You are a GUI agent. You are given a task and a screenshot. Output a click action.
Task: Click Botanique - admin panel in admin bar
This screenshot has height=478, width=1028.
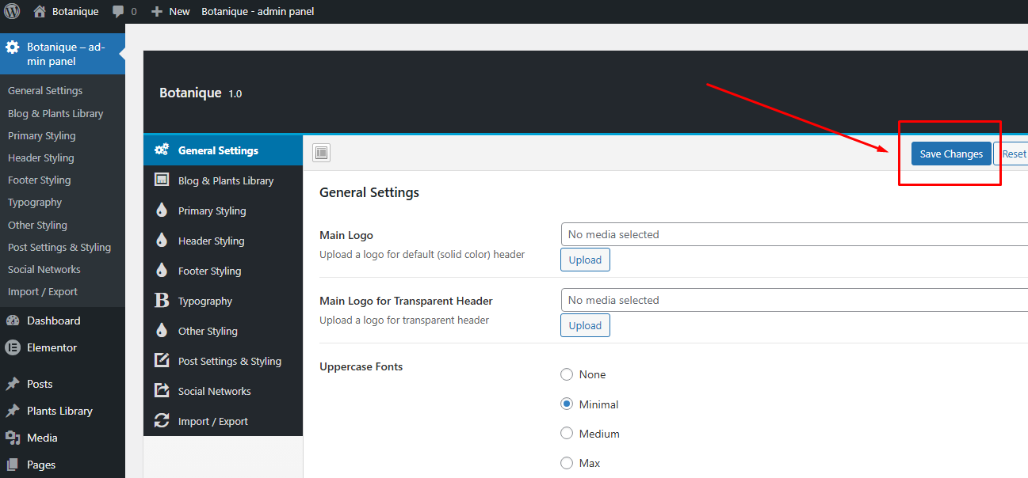point(258,11)
